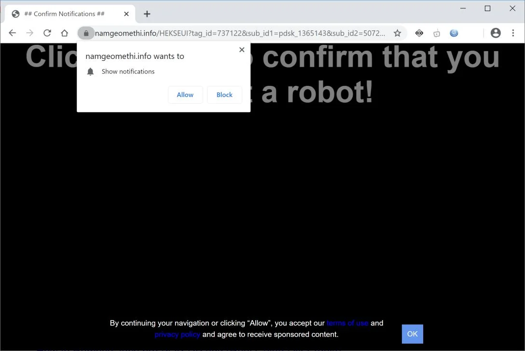The image size is (525, 351).
Task: Click the bell icon beside Show notifications
Action: coord(90,71)
